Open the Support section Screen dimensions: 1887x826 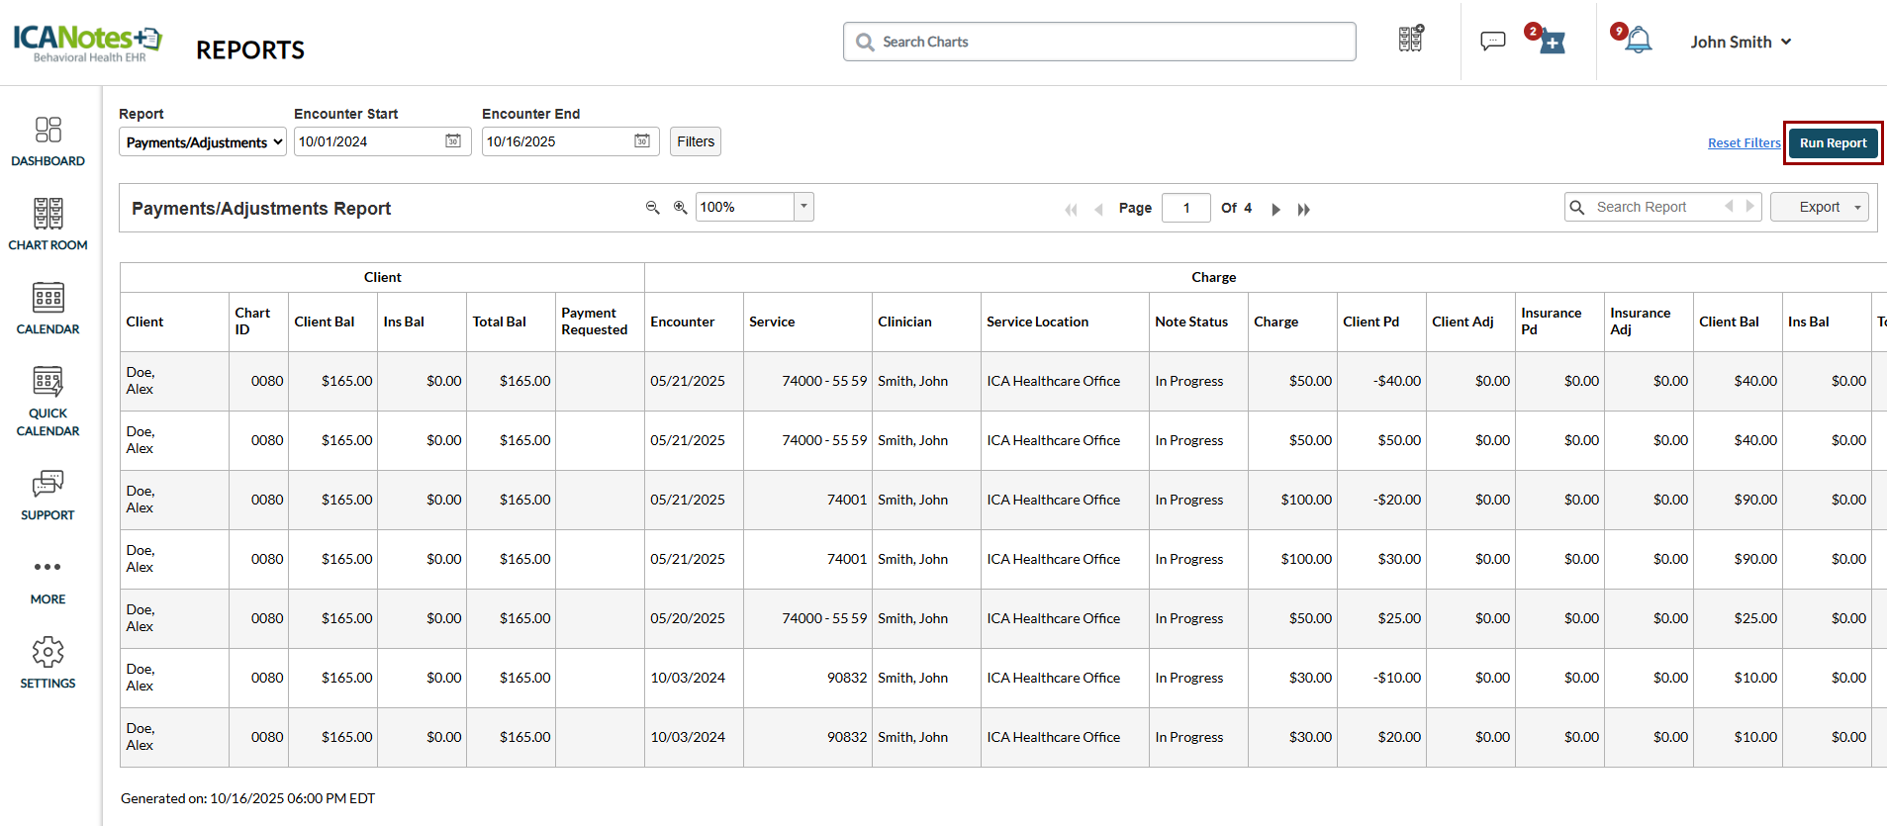click(x=47, y=495)
